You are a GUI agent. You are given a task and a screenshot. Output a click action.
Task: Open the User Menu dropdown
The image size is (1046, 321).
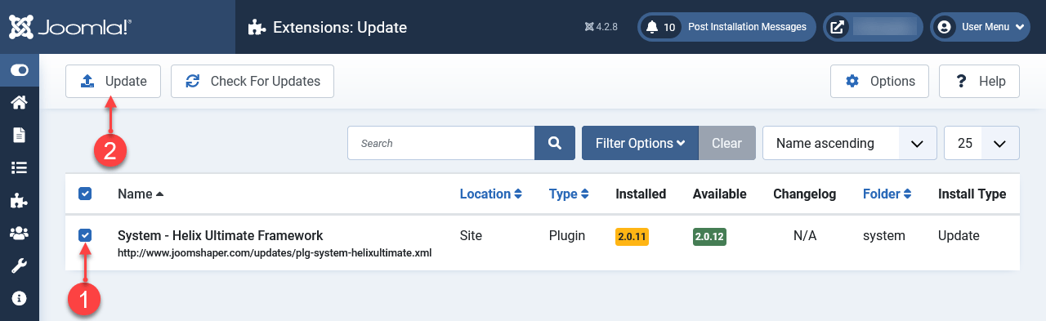coord(981,27)
